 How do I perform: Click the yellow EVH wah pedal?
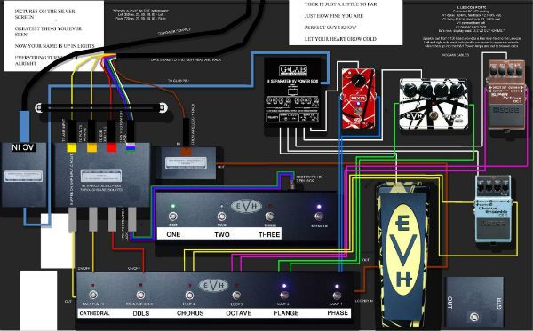tap(402, 255)
